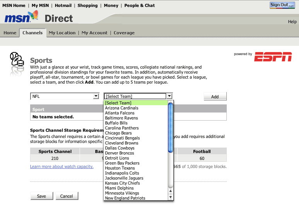
Task: Open the Home tab
Action: (10, 33)
